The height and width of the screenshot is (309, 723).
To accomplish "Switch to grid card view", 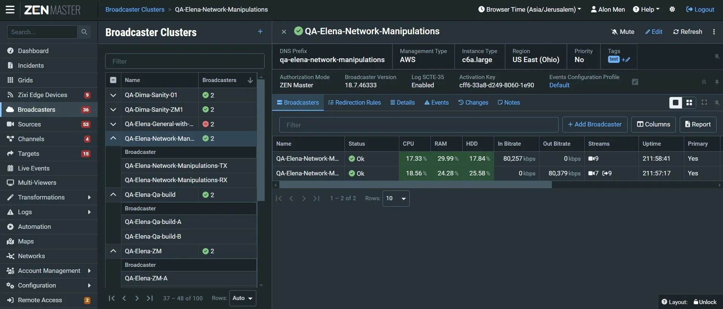I will 689,103.
